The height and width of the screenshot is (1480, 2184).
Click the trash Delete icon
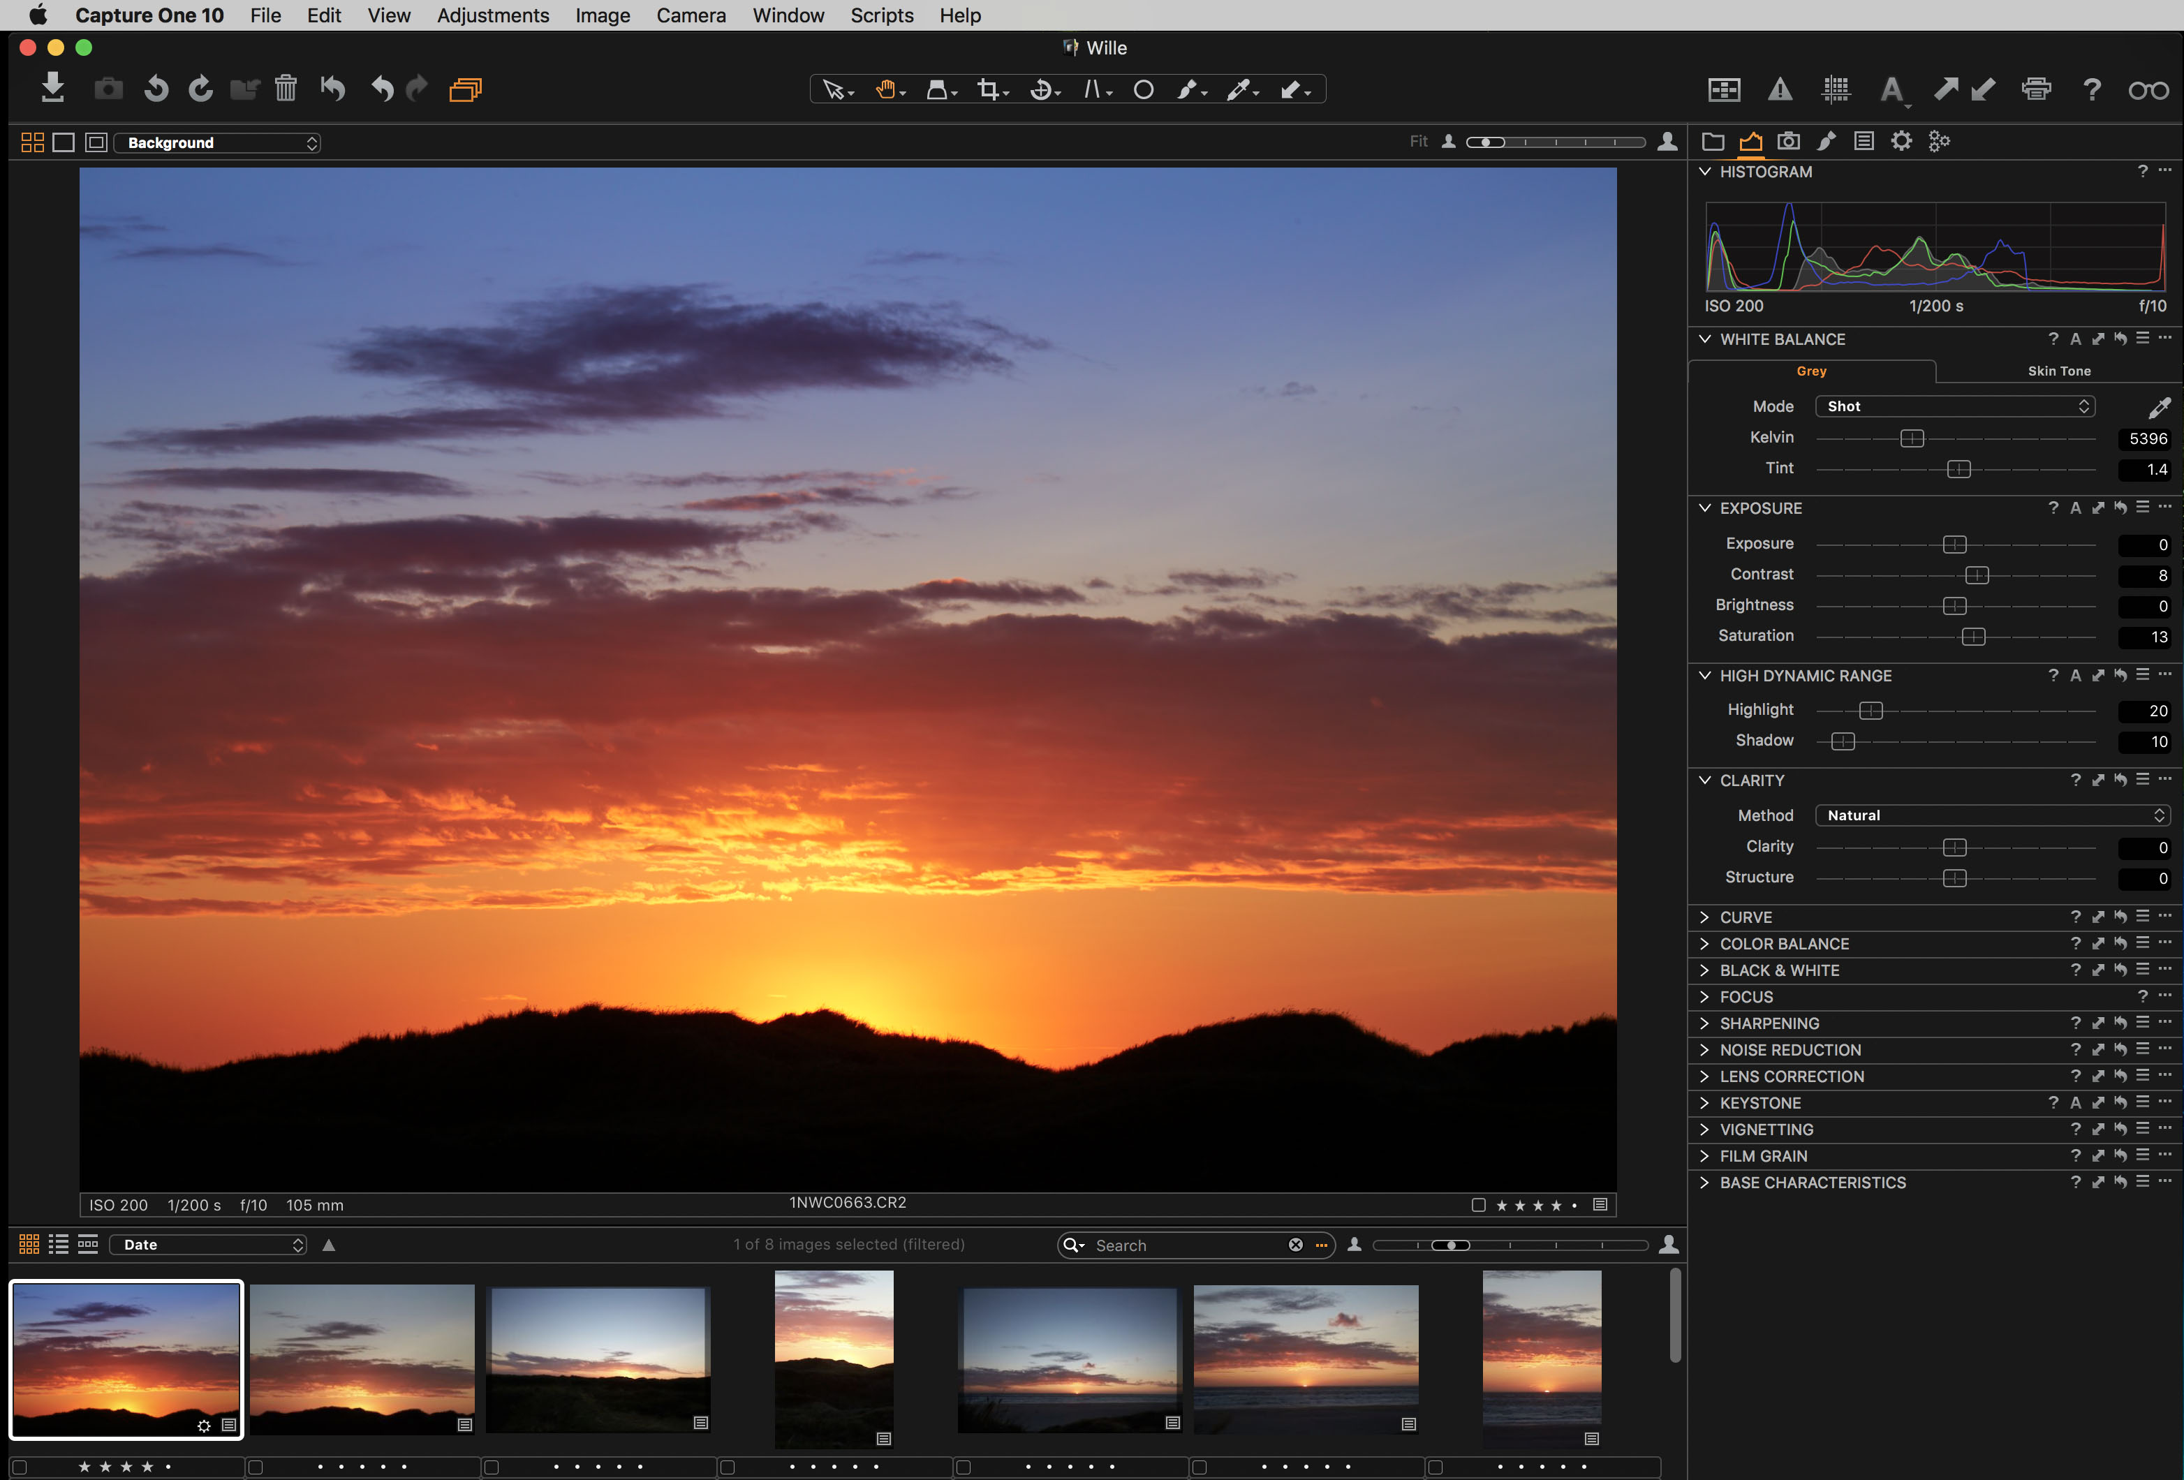[x=286, y=89]
